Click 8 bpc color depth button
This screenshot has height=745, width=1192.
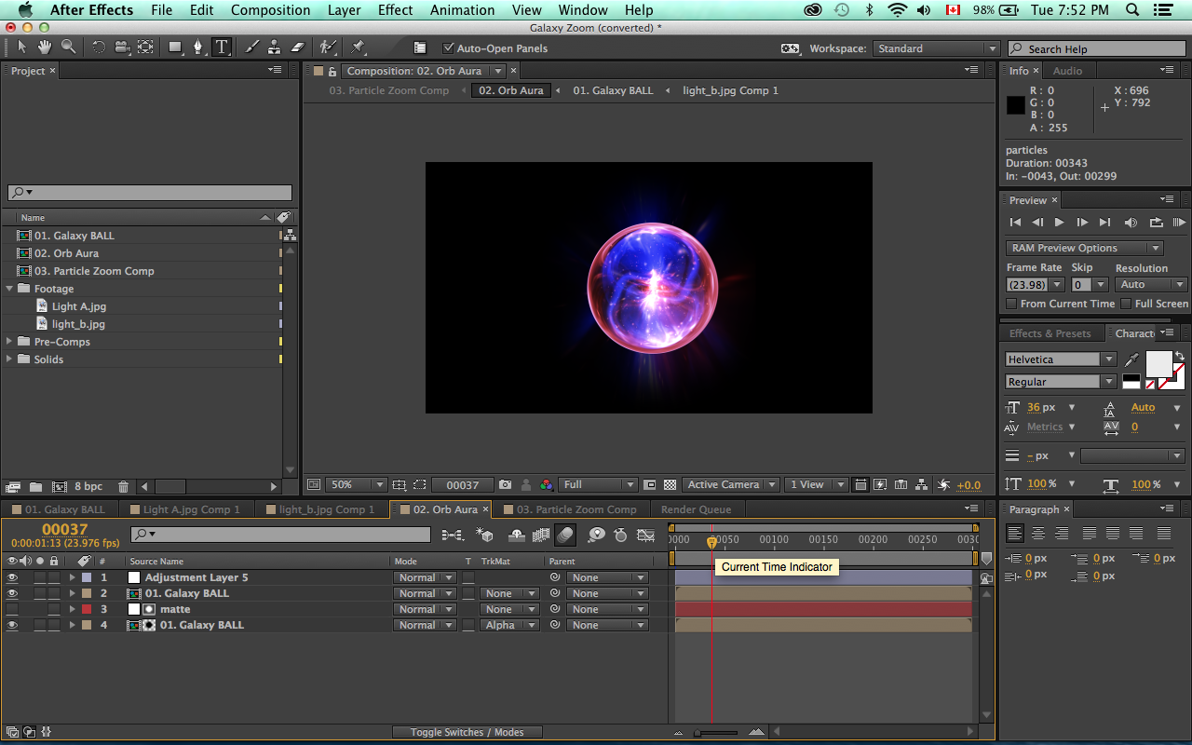(x=88, y=486)
